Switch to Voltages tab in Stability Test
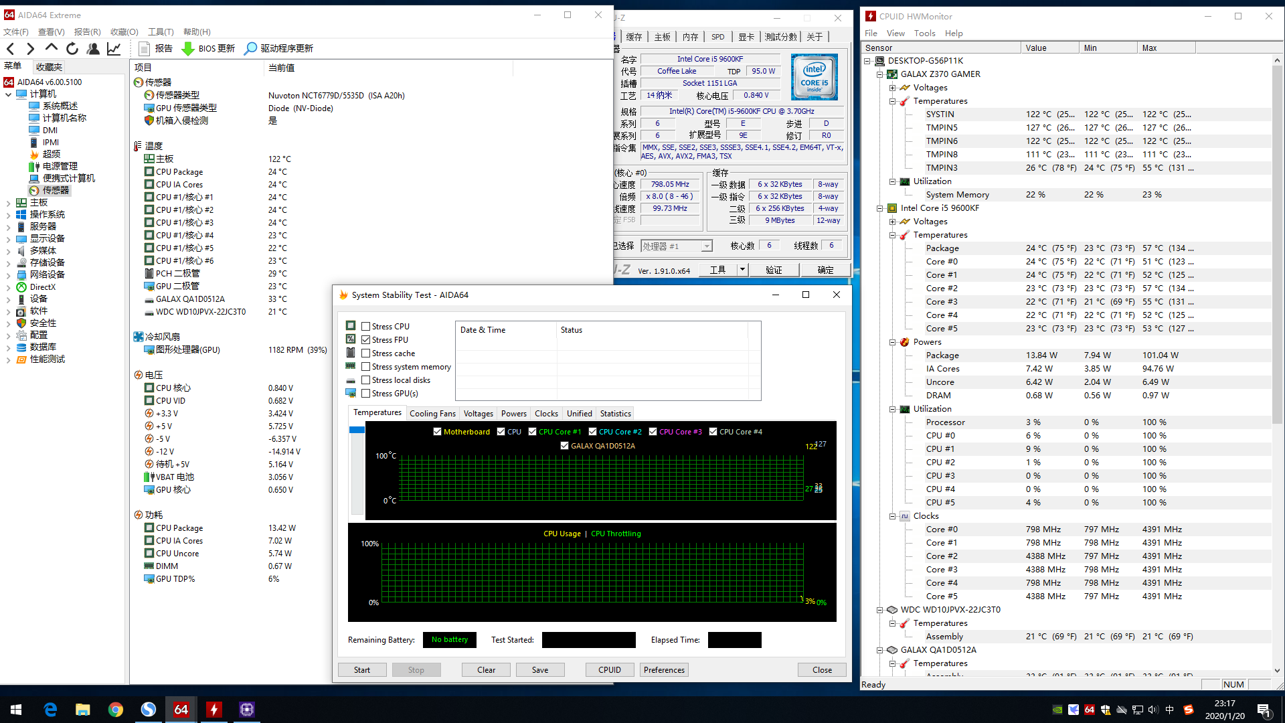This screenshot has width=1285, height=723. coord(477,413)
